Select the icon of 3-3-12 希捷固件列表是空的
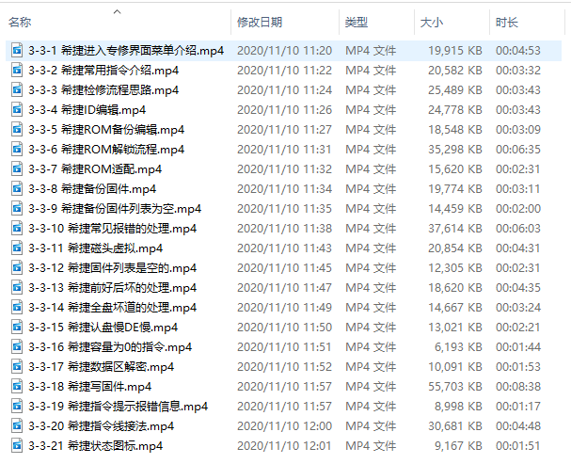This screenshot has width=571, height=464. [x=17, y=267]
